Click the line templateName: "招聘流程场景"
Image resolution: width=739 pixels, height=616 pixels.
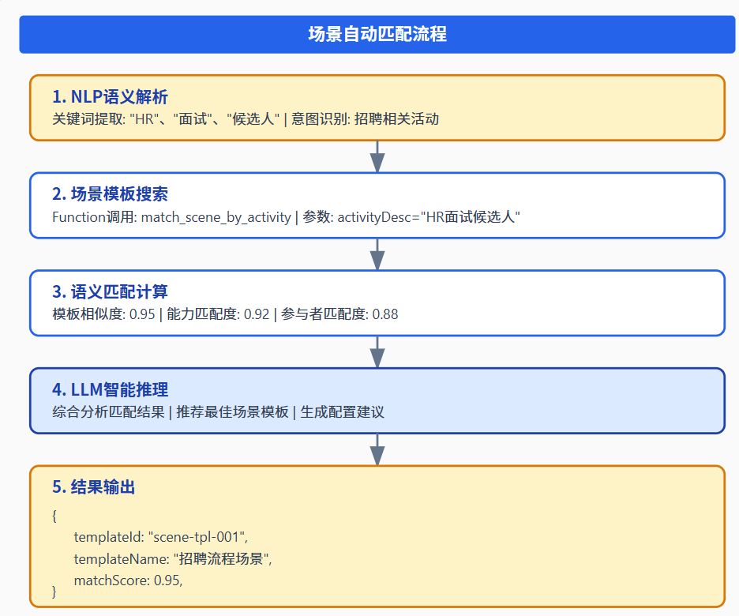click(x=173, y=559)
